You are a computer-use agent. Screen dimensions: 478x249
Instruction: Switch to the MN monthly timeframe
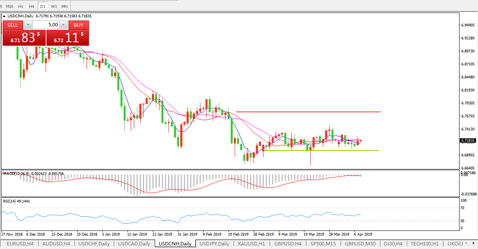(x=65, y=6)
